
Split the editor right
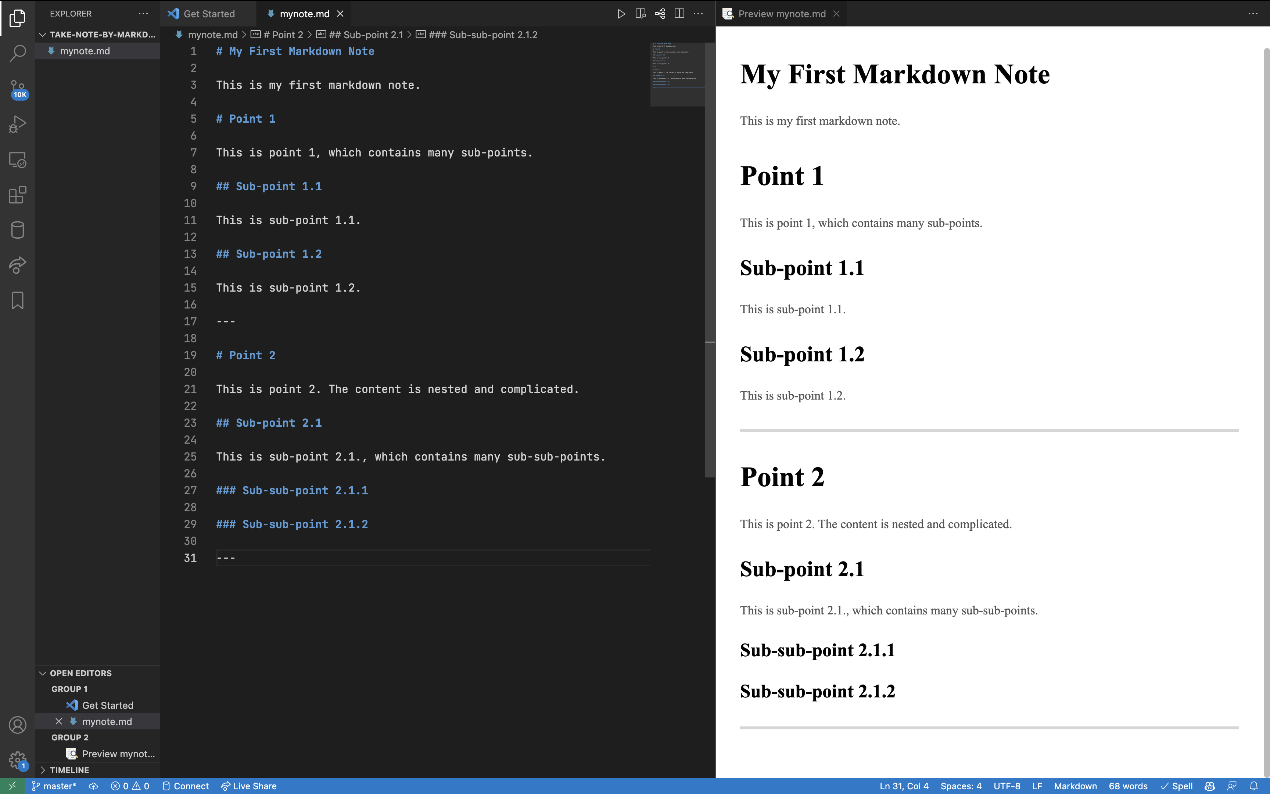679,14
